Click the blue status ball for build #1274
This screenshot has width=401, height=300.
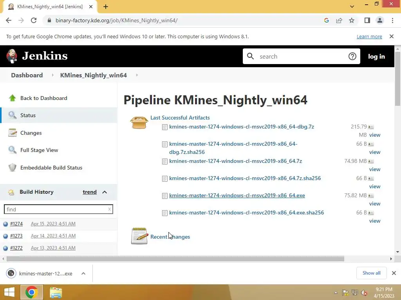click(5, 224)
